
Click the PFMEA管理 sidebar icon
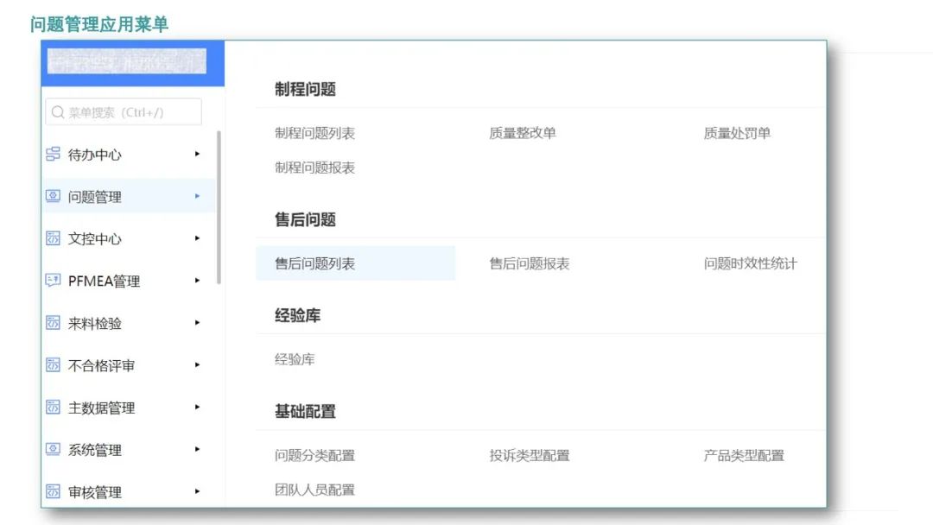(53, 281)
